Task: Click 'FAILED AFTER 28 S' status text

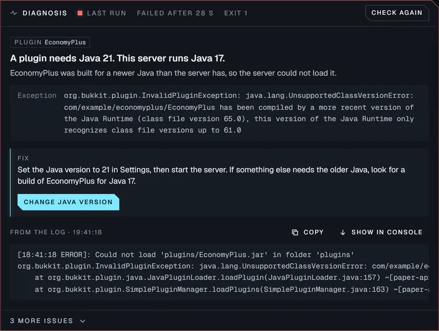Action: tap(175, 13)
